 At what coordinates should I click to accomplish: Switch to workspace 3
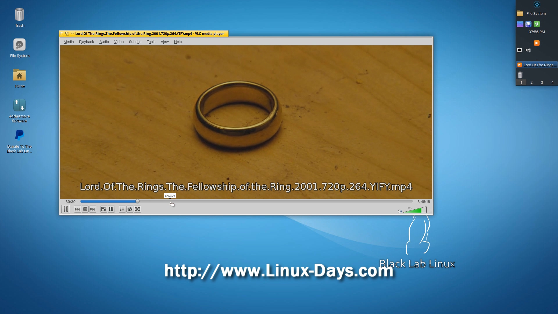(542, 83)
